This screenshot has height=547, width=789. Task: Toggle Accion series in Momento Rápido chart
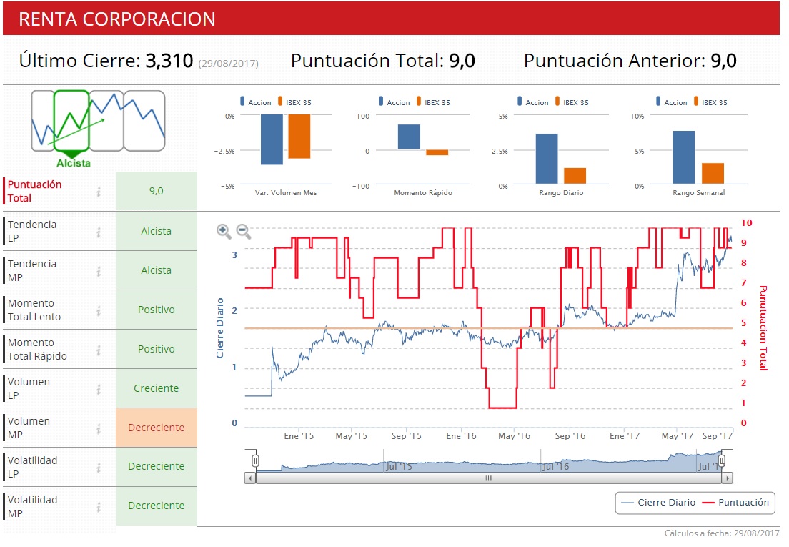pyautogui.click(x=394, y=102)
